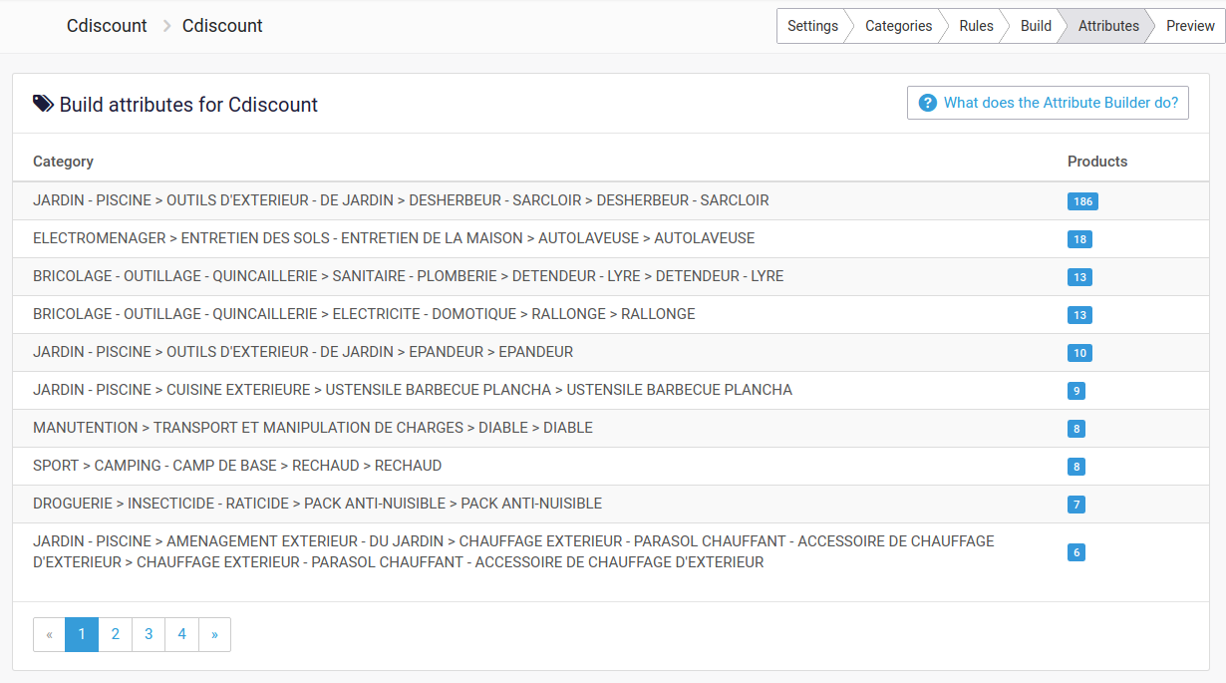Screen dimensions: 1226x683
Task: Open the DETENDEUR - LYRE category row
Action: click(612, 276)
